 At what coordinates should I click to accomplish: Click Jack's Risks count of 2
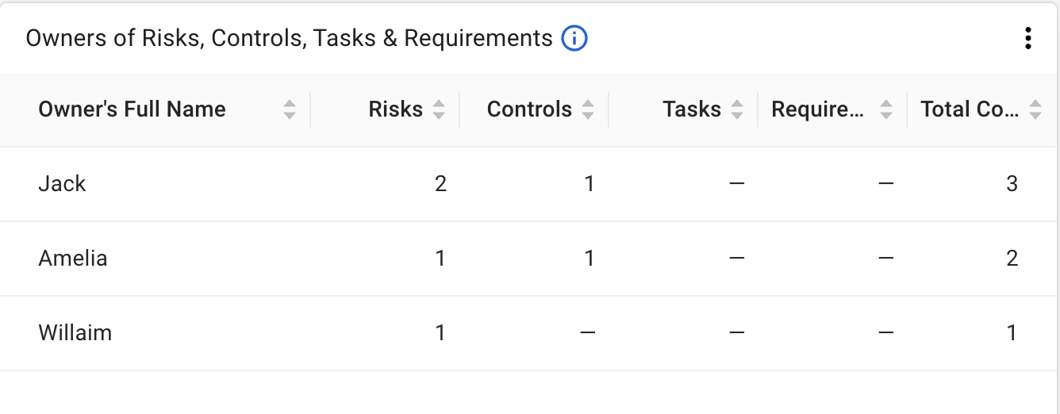(x=440, y=184)
